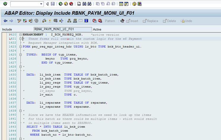Click the blue right arrow Forward
Screen dimensions: 221x140
point(11,21)
